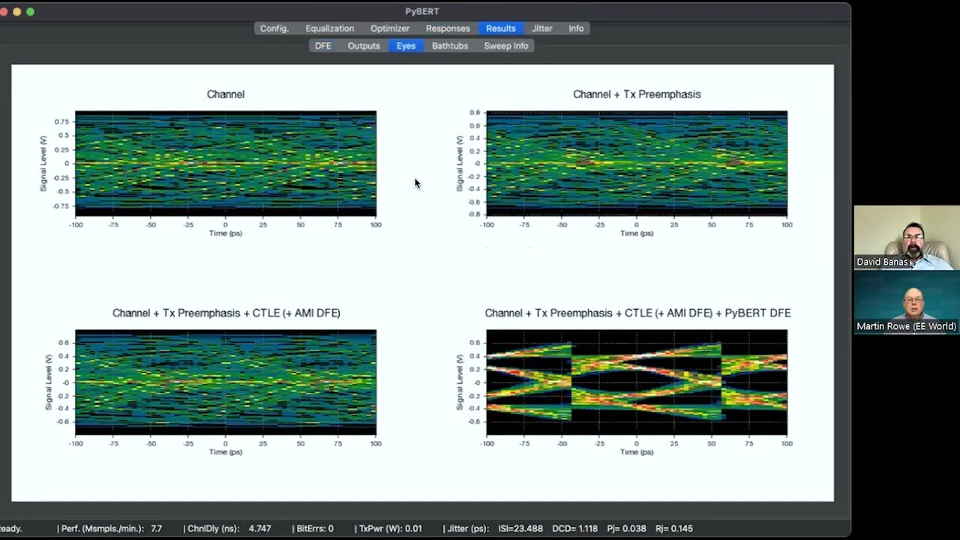Click the Channel + Tx Preemphasis eye plot
This screenshot has height=540, width=960.
coord(637,163)
